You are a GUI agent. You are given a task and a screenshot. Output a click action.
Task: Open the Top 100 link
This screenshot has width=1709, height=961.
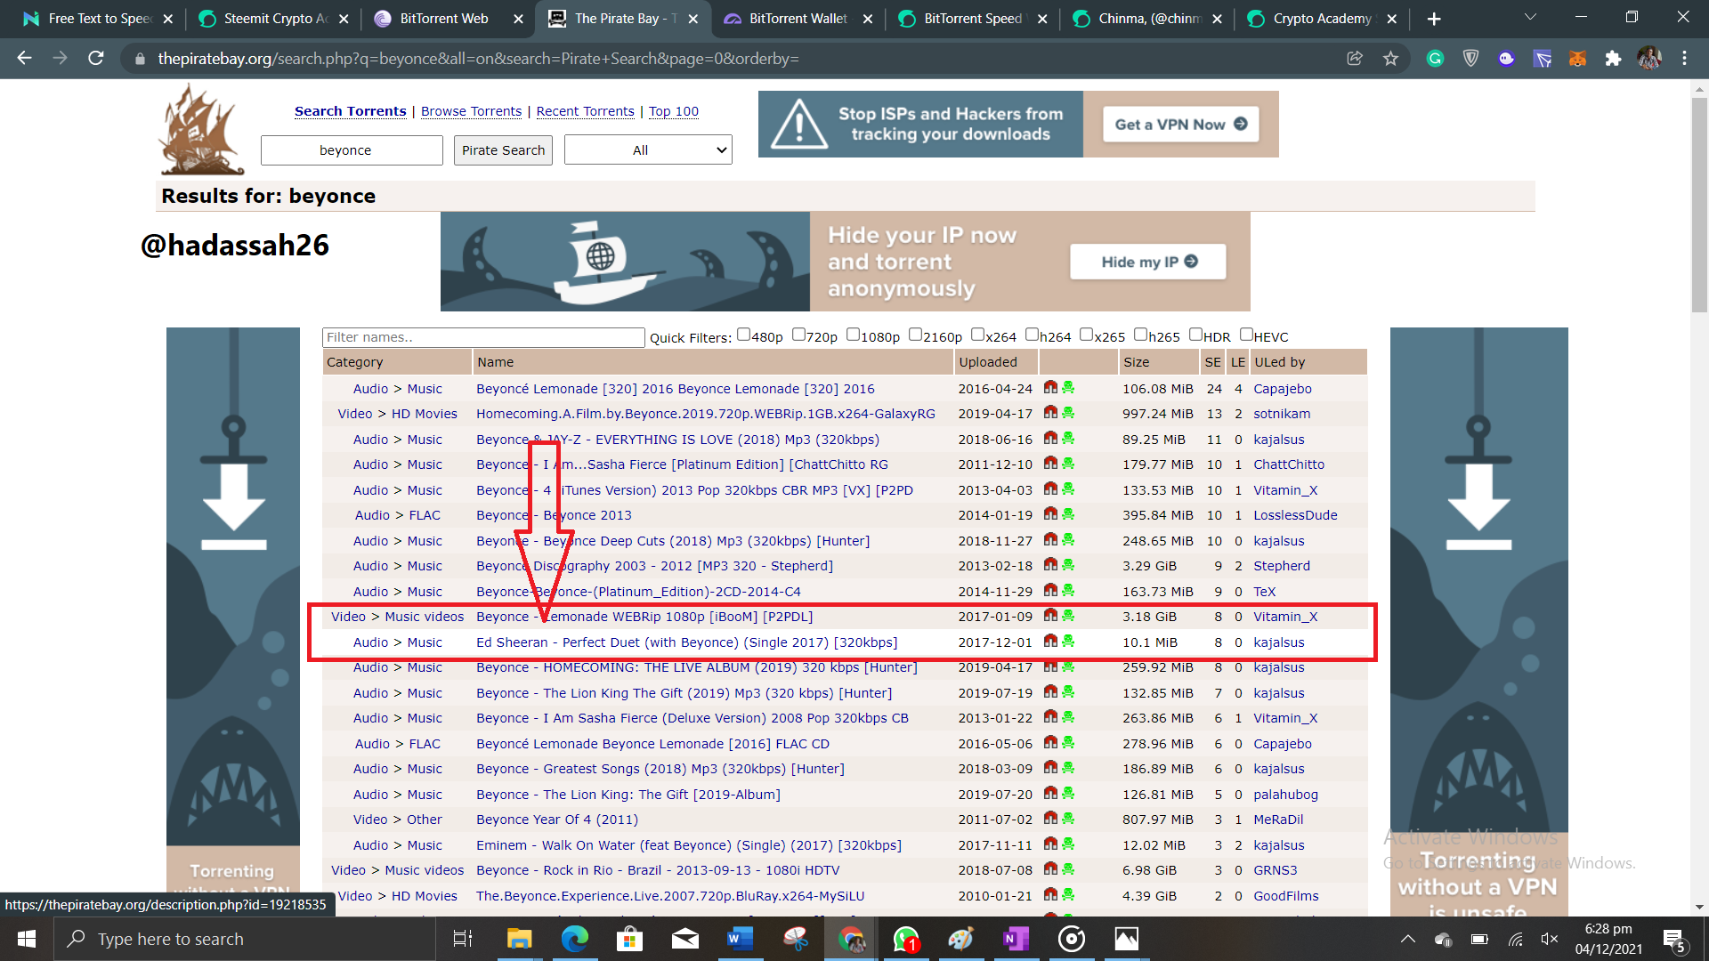pos(673,111)
